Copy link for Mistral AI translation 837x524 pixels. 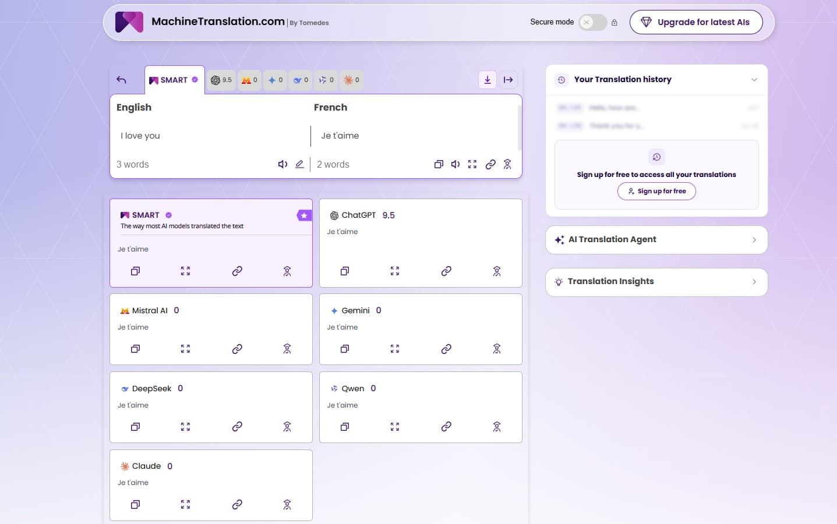[237, 349]
